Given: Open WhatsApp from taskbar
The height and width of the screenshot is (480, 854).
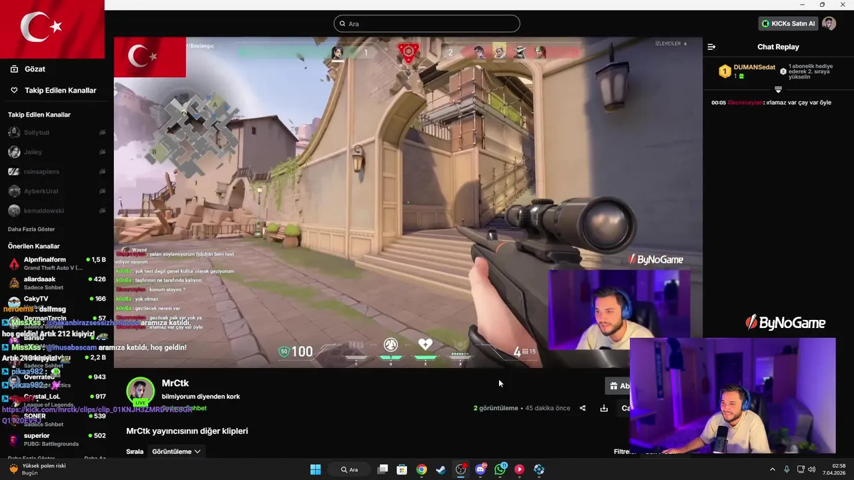Looking at the screenshot, I should [x=500, y=469].
